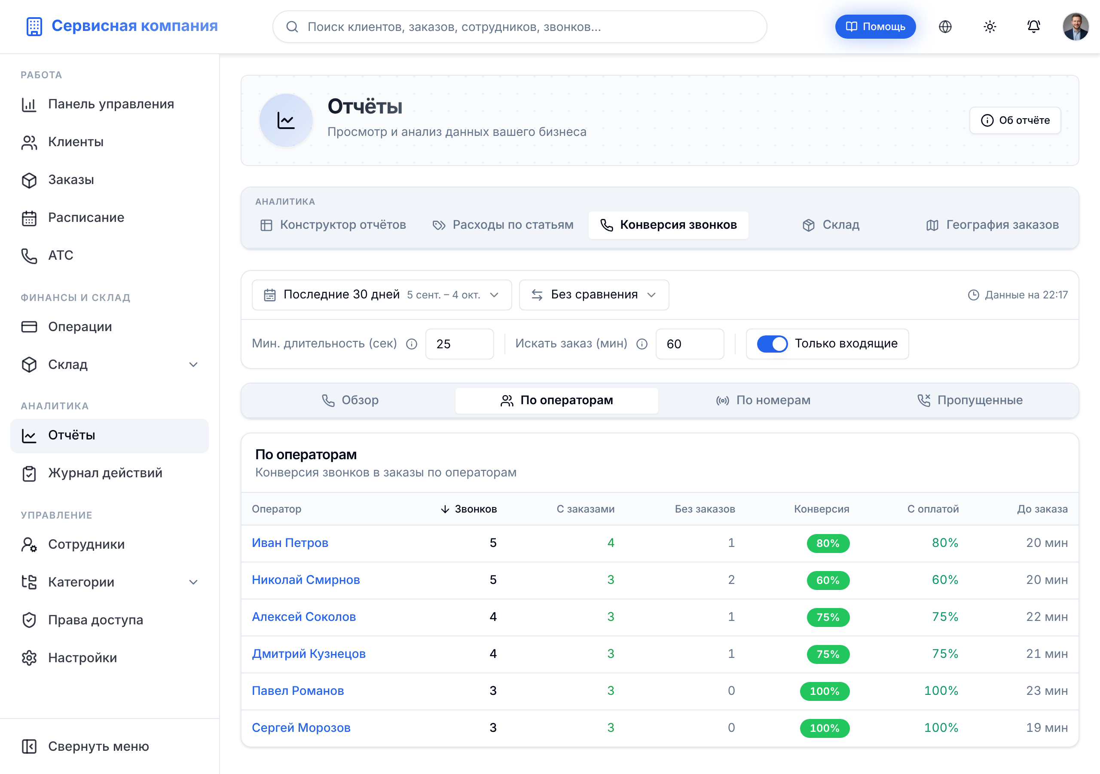Expand the Категории submenu chevron
This screenshot has width=1100, height=774.
click(193, 582)
